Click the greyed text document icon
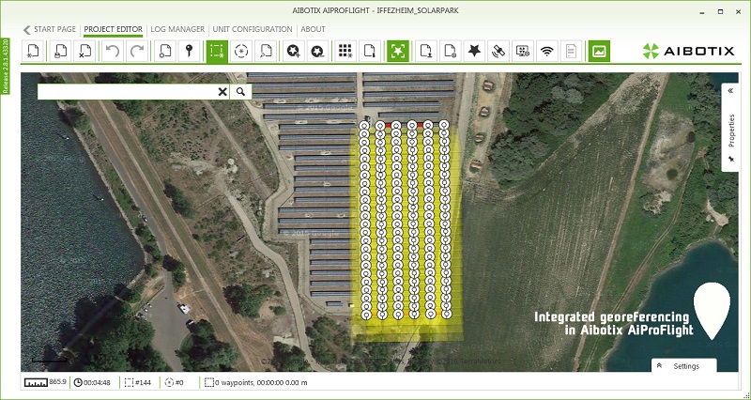Screen dimensions: 751x400 pos(571,51)
